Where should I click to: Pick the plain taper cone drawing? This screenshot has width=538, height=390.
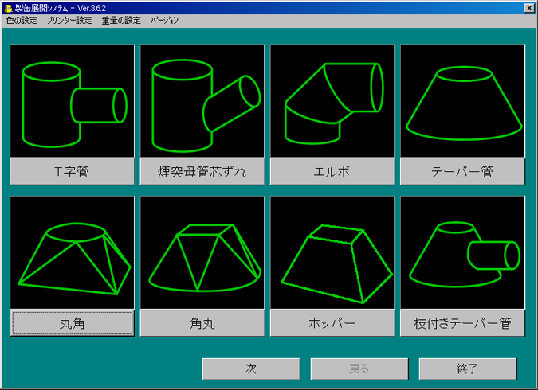tap(462, 101)
